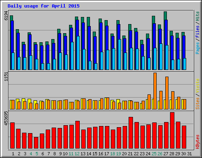The image size is (202, 158).
Task: Click the 'KBytes' legend label
Action: click(x=197, y=142)
